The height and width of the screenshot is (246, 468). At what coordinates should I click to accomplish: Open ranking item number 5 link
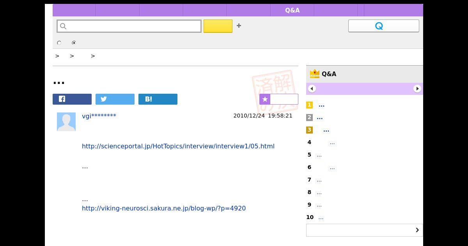pyautogui.click(x=319, y=155)
